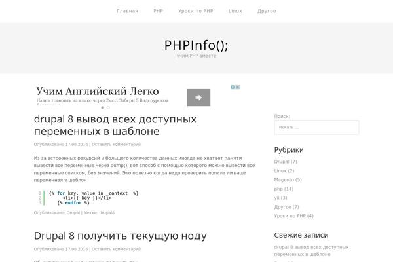Open the Другое menu item
Screen dimensions: 393x262
[x=267, y=11]
